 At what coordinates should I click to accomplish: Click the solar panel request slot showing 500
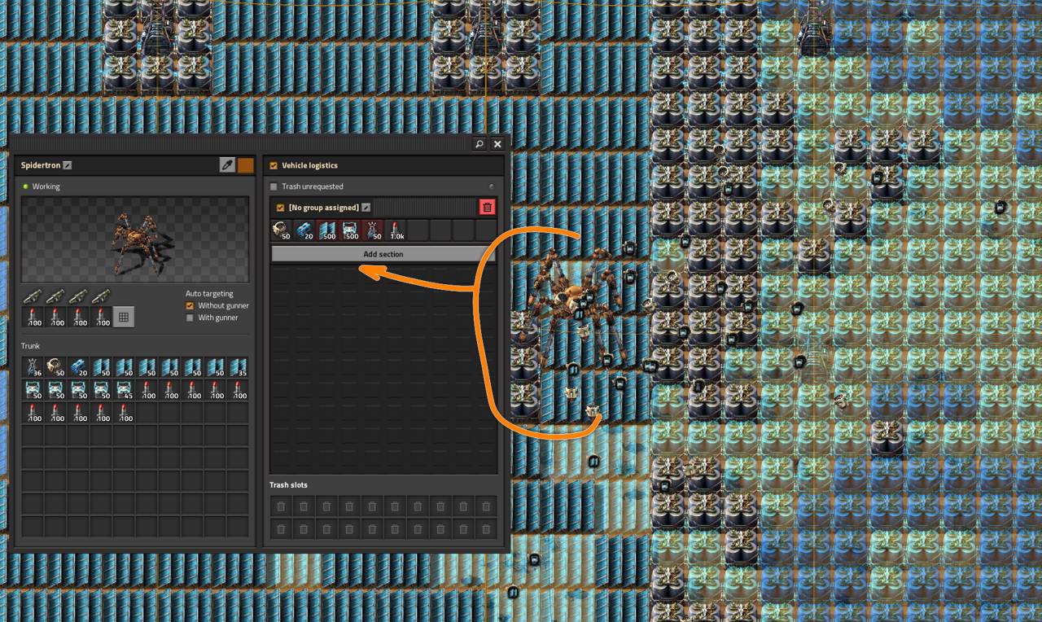[327, 230]
